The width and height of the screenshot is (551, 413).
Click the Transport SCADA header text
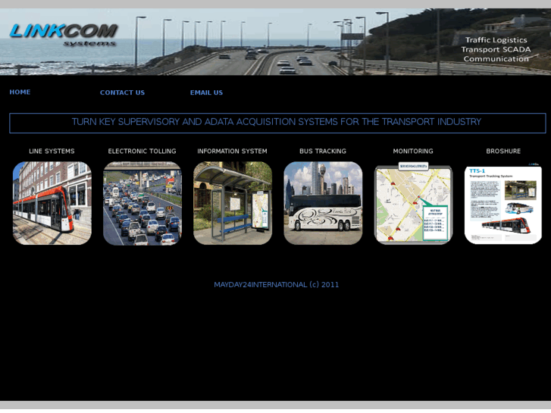pyautogui.click(x=496, y=49)
